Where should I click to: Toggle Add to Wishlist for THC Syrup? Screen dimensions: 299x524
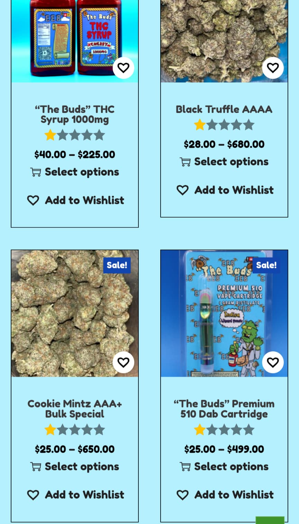75,200
